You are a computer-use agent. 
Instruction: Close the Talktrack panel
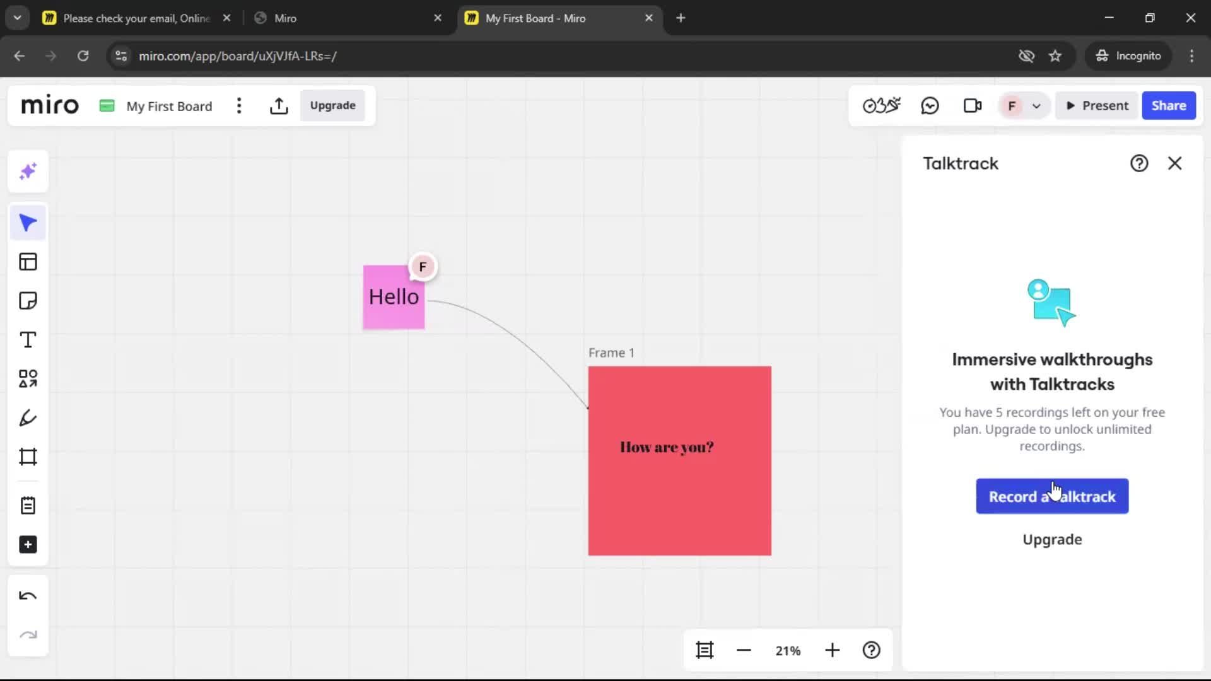tap(1174, 163)
